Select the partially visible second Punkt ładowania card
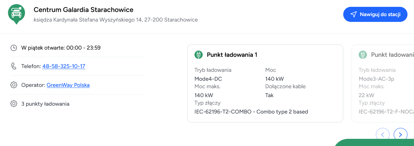This screenshot has width=414, height=146. point(383,83)
